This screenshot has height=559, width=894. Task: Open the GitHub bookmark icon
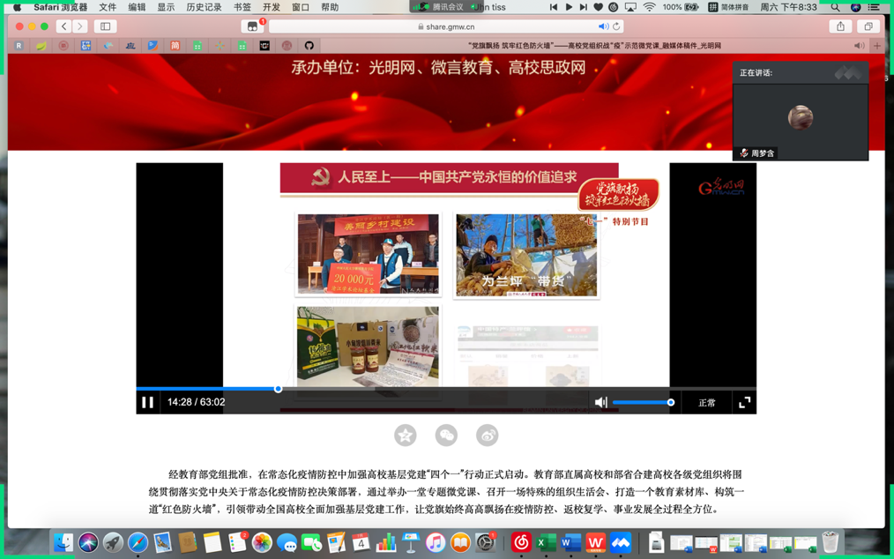click(309, 46)
